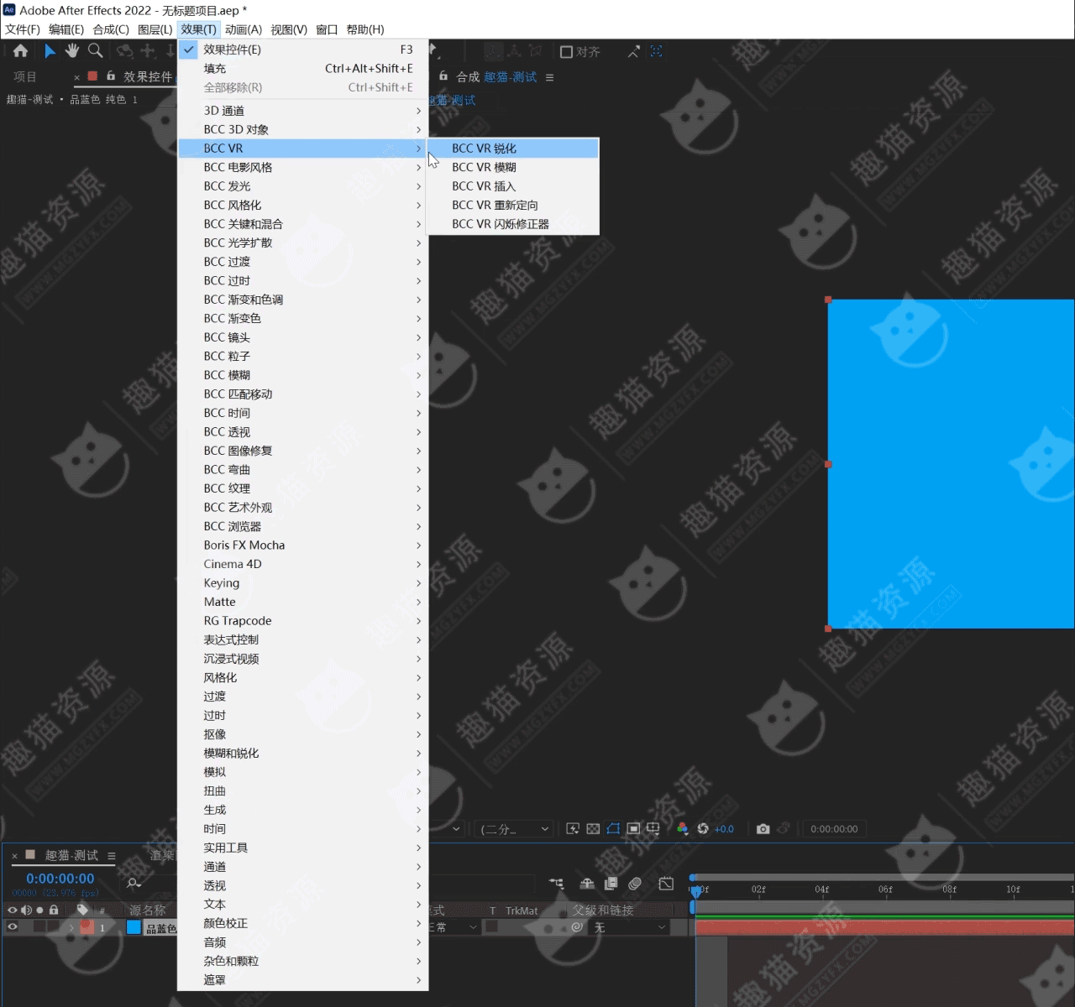
Task: Expand the Boris FX Mocha submenu
Action: pyautogui.click(x=303, y=545)
